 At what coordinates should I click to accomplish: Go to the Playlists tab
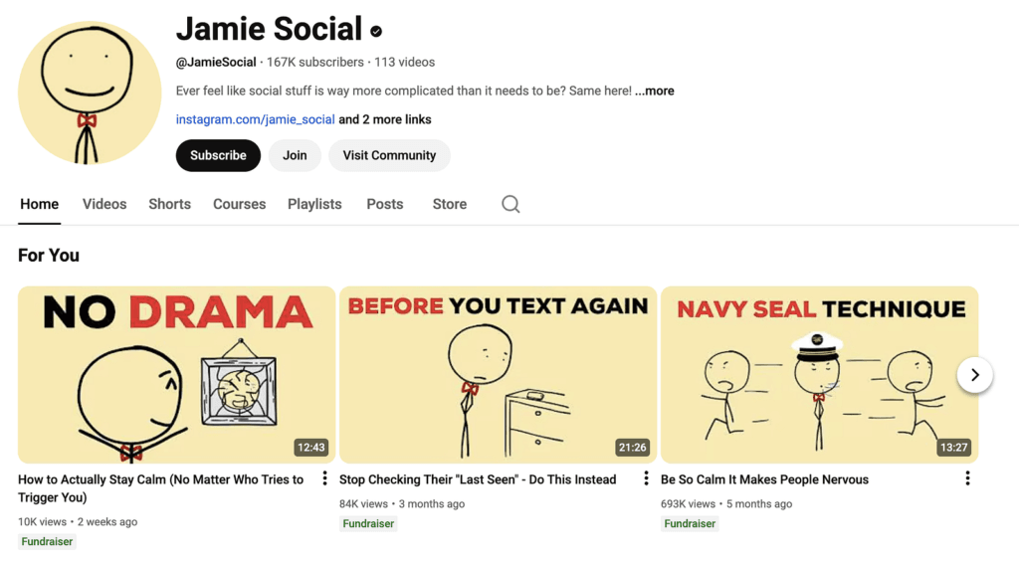(x=314, y=204)
